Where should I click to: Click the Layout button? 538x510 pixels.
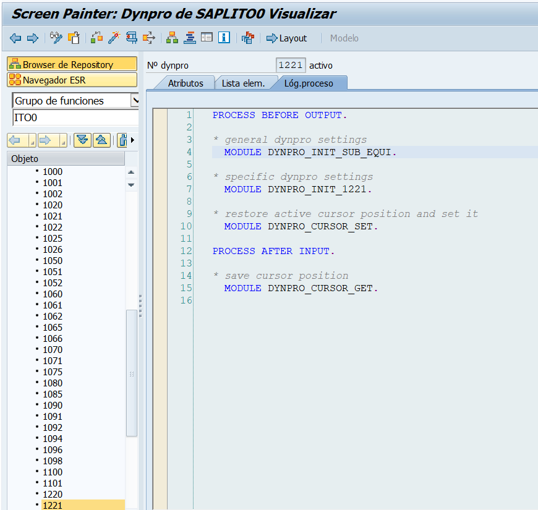(287, 38)
